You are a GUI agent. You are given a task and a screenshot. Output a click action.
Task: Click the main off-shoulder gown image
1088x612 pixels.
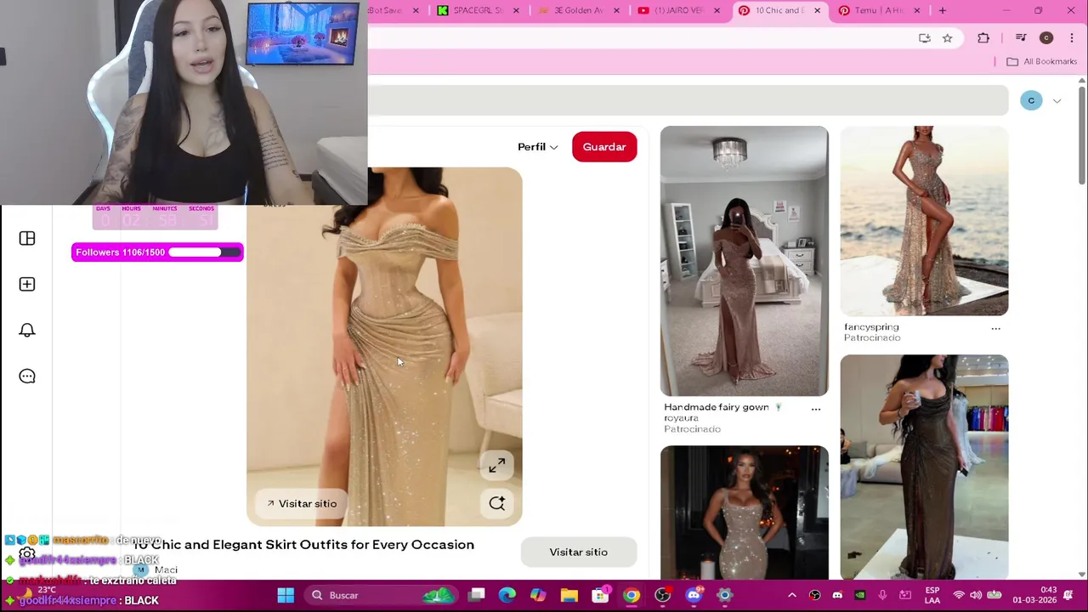[384, 347]
